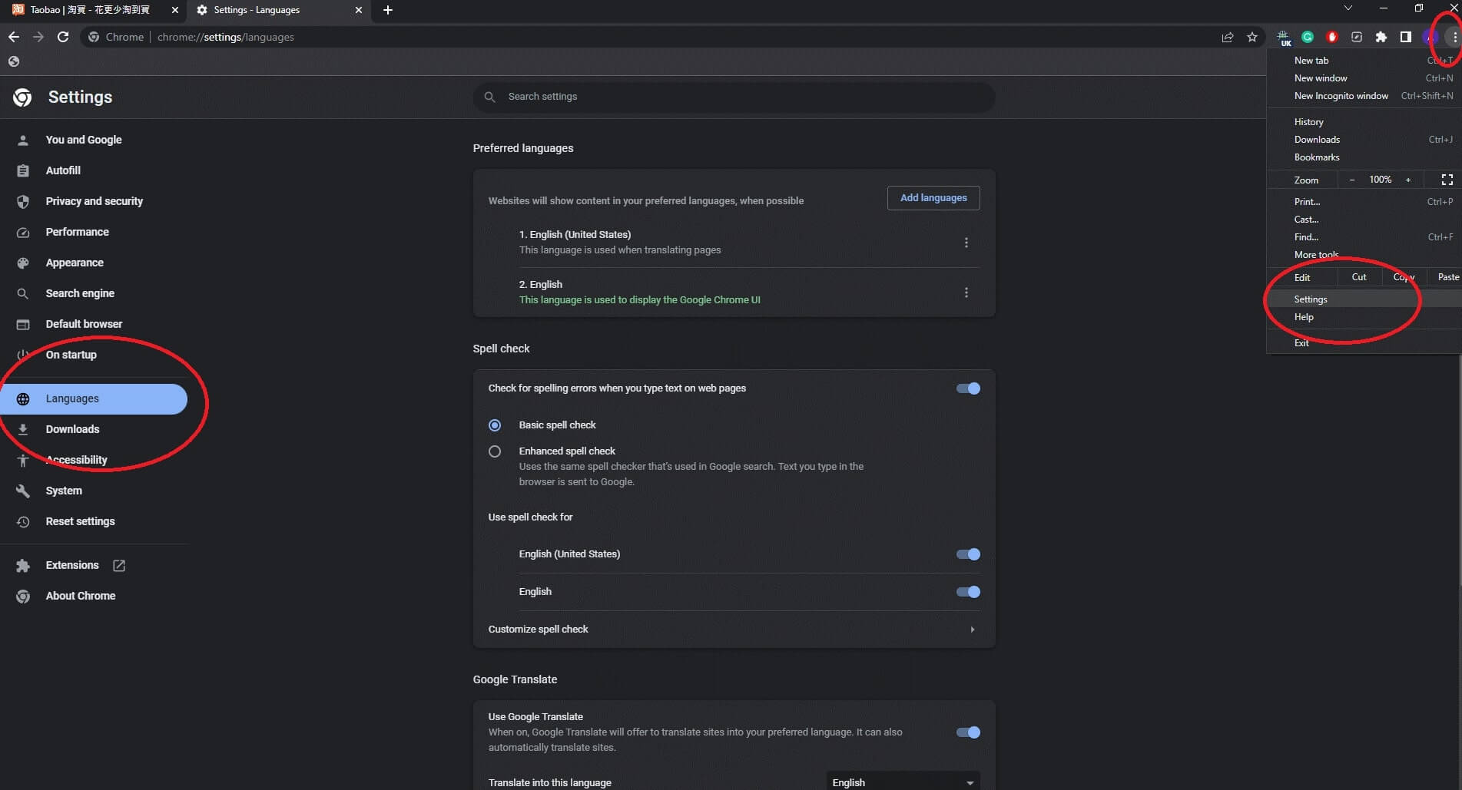Open the side panel icon

coord(1405,37)
